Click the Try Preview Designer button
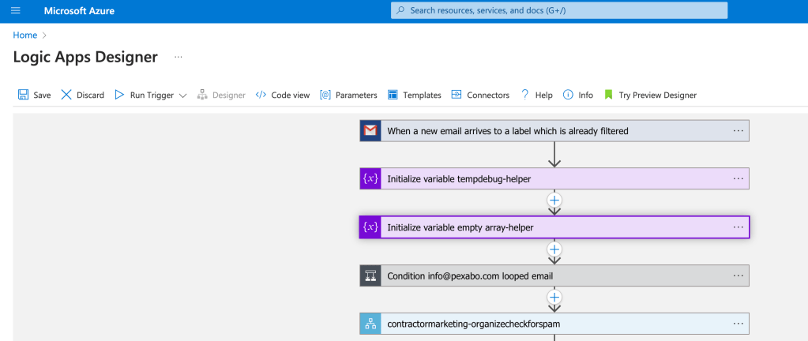Screen dimensions: 808x341 pos(650,95)
